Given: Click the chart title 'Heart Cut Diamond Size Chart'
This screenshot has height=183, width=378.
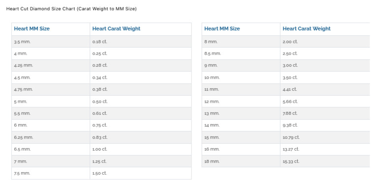Looking at the screenshot, I should pos(41,9).
